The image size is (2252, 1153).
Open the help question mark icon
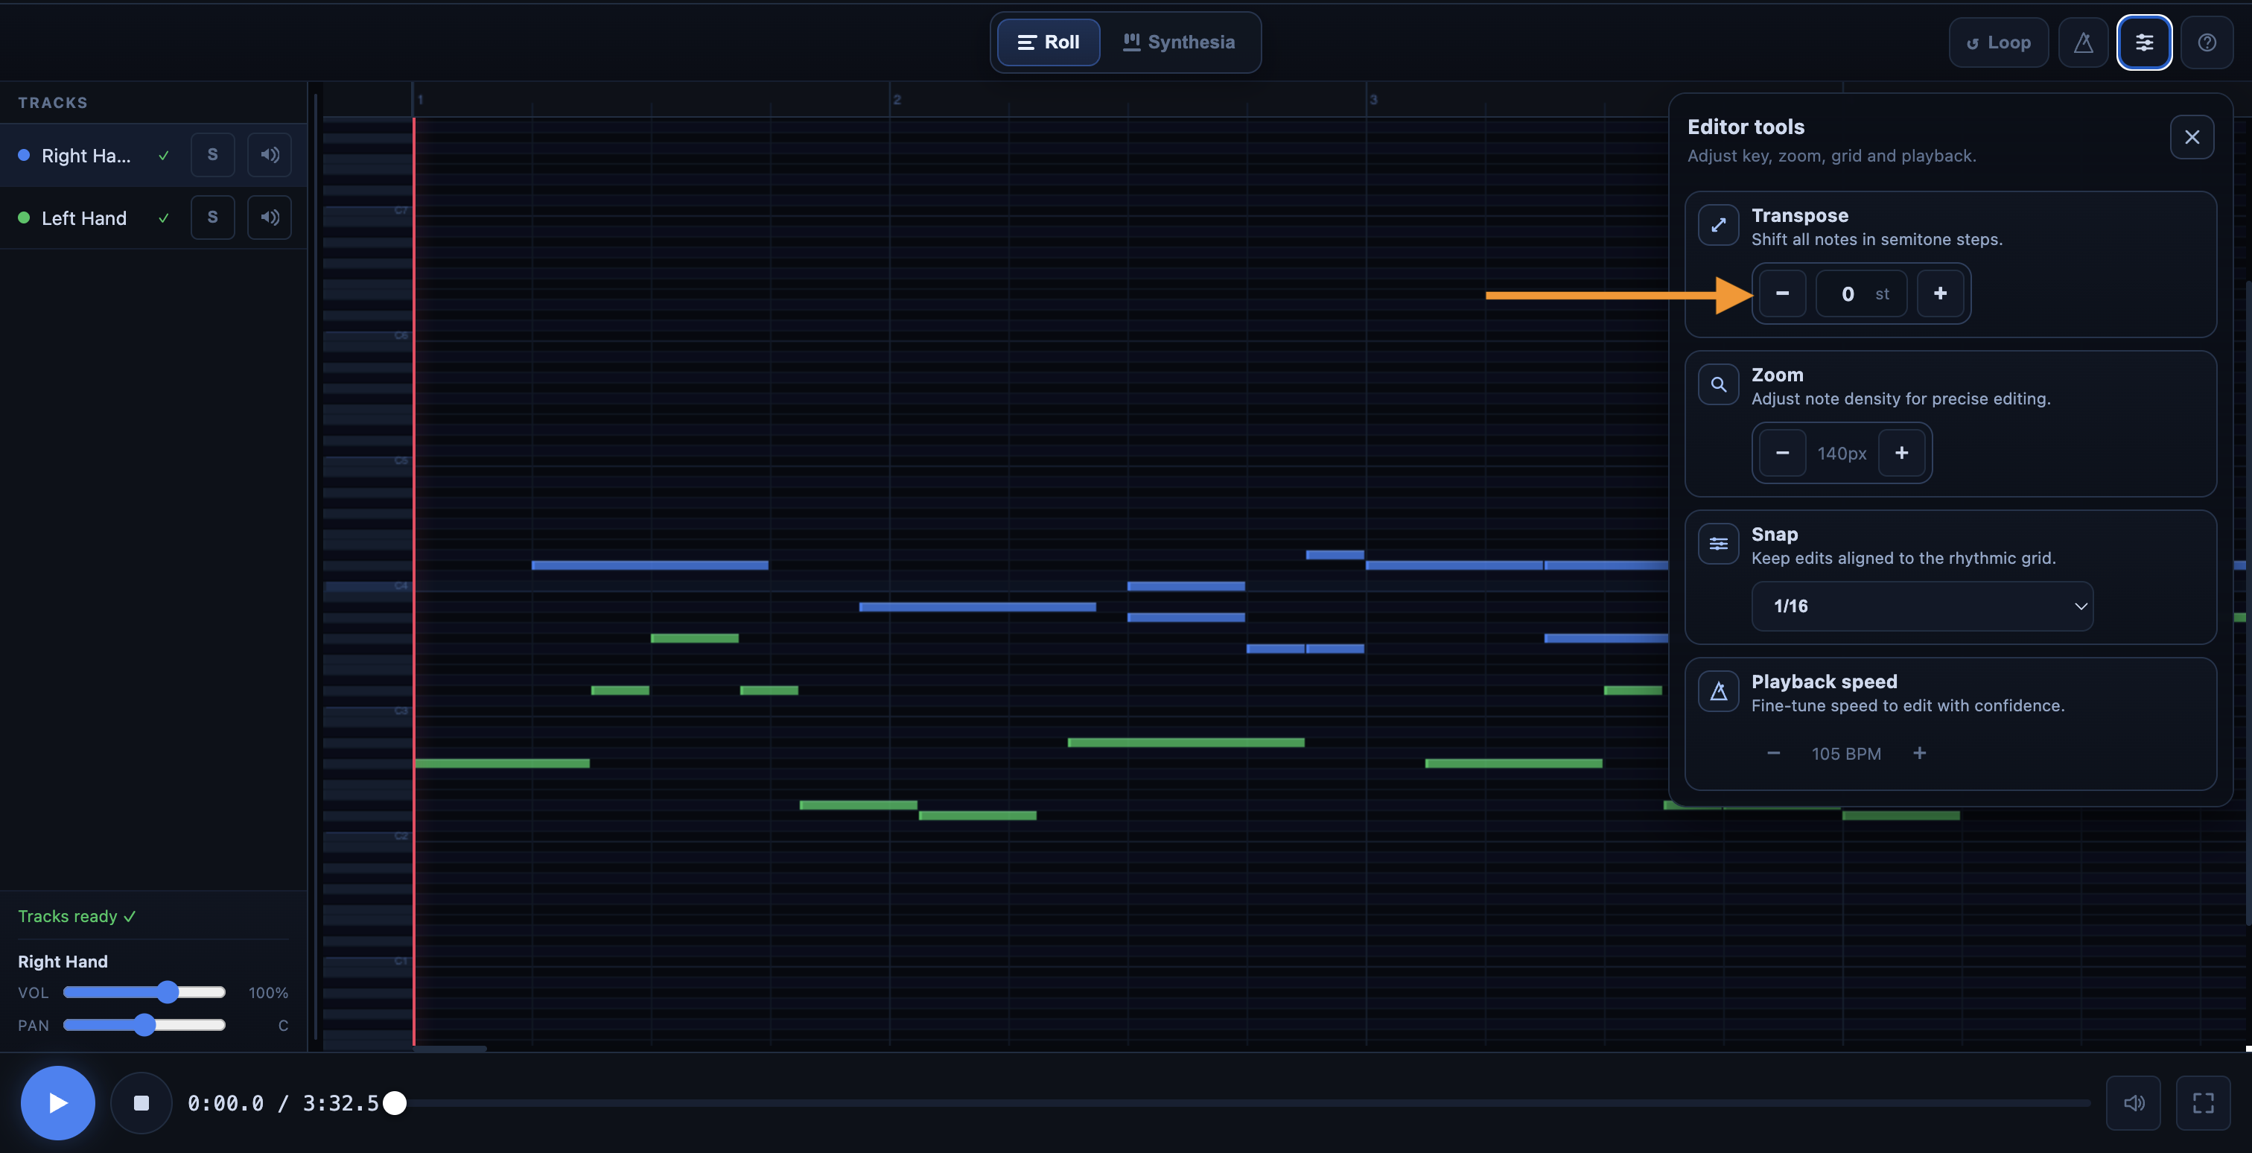click(2206, 42)
